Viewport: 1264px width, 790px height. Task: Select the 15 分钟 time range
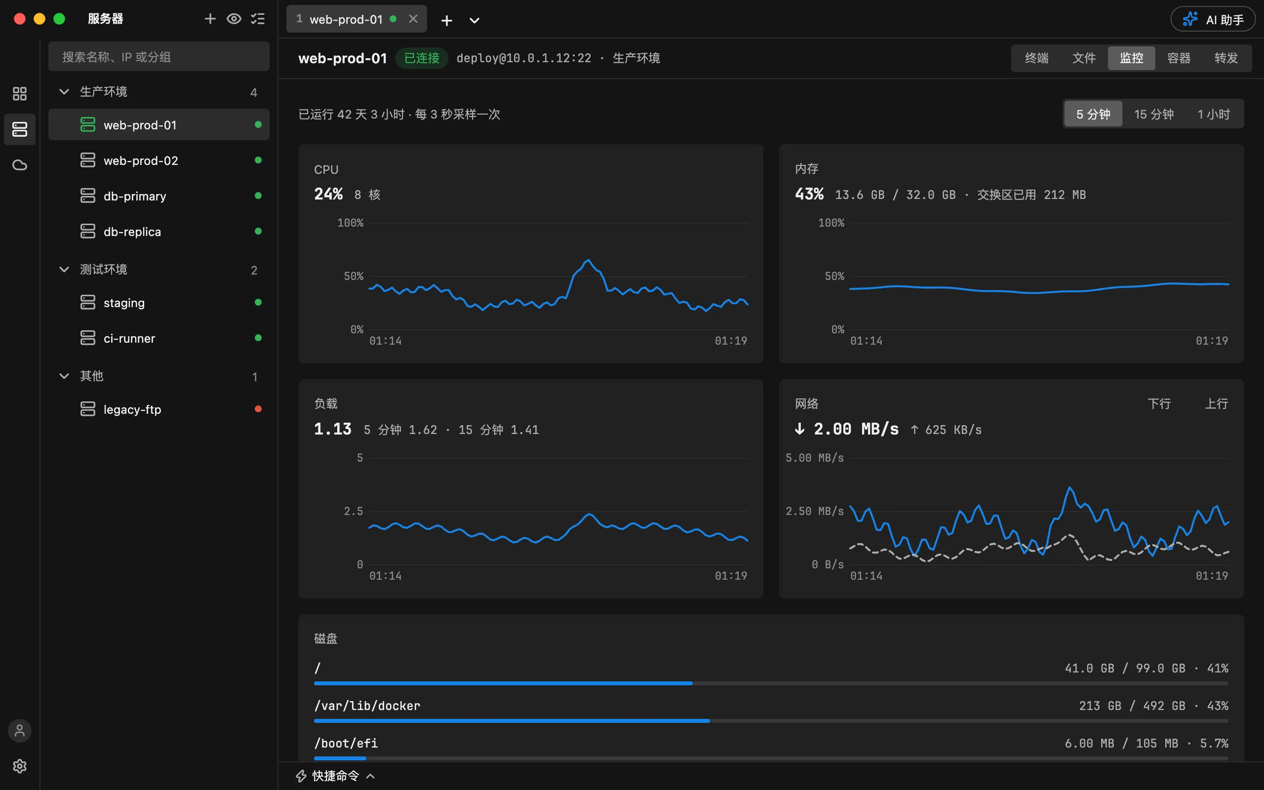(x=1154, y=114)
